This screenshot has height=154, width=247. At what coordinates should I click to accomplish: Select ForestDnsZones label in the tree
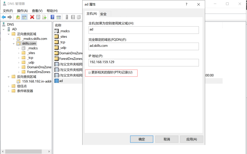pos(39,72)
